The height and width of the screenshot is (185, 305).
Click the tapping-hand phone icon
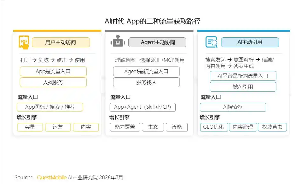pyautogui.click(x=24, y=42)
